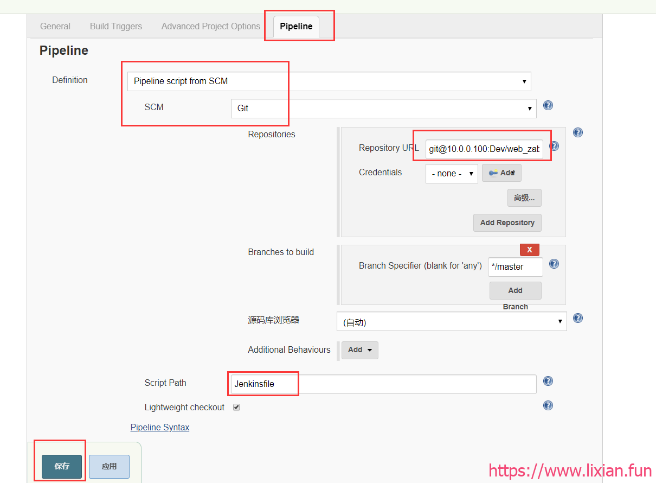656x483 pixels.
Task: Open help for the SCM field
Action: [548, 105]
